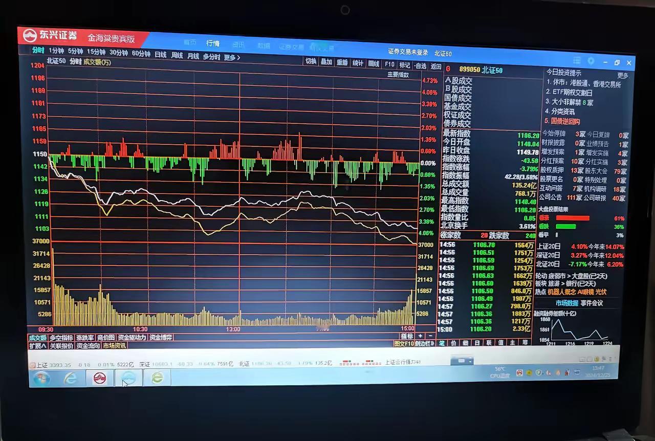Switch to 分时 timeframe
This screenshot has width=655, height=441.
click(x=38, y=51)
